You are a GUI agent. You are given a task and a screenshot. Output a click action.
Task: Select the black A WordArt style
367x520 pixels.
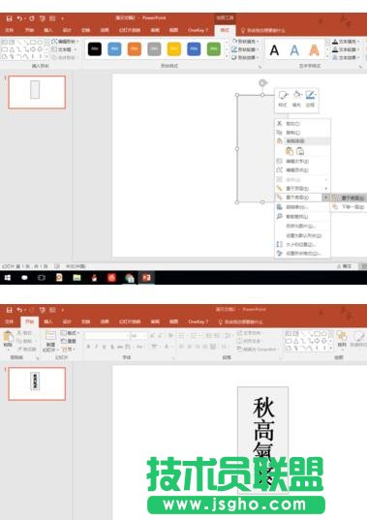click(x=274, y=50)
